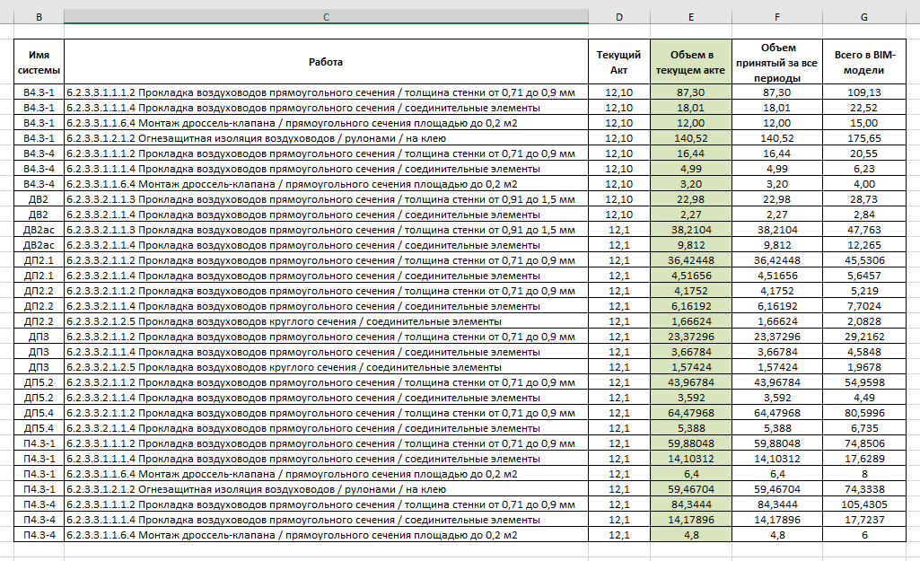Viewport: 920px width, 561px height.
Task: Select column C header
Action: coord(326,17)
